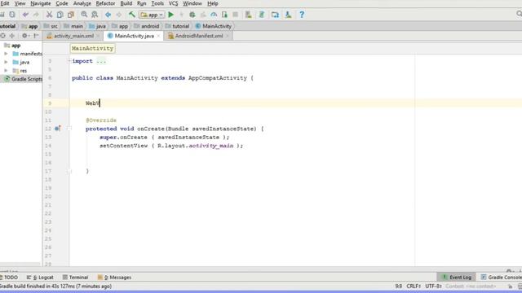Open the Build menu

click(126, 3)
